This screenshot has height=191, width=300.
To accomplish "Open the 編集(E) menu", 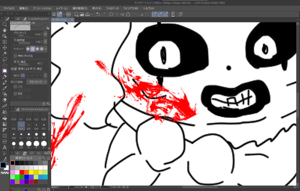I will [x=24, y=8].
